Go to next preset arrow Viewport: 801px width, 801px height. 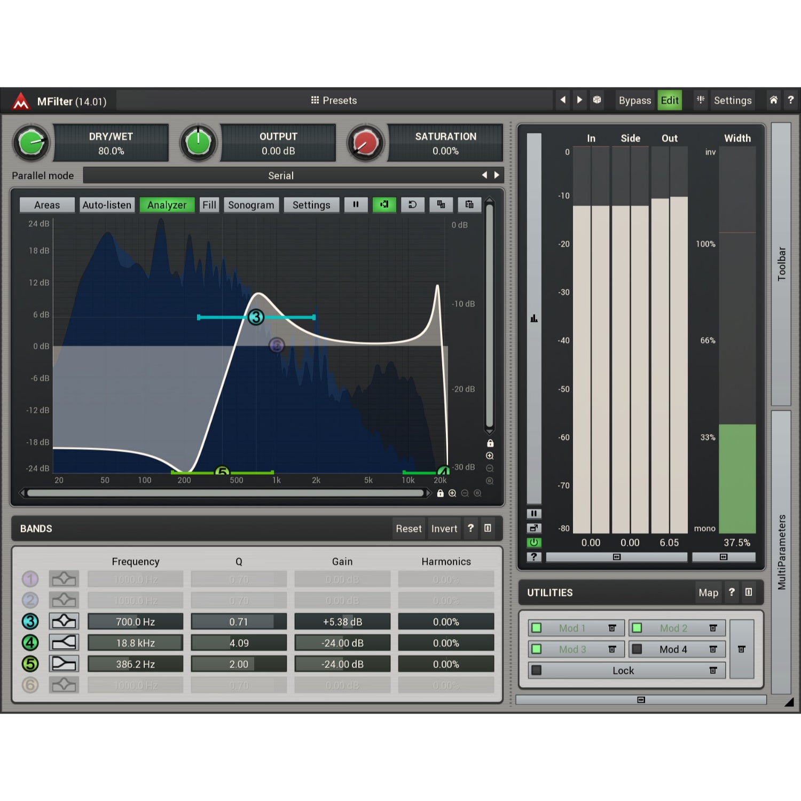click(579, 100)
